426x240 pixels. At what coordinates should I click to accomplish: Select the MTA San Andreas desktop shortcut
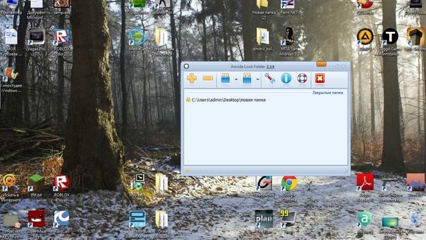289,41
